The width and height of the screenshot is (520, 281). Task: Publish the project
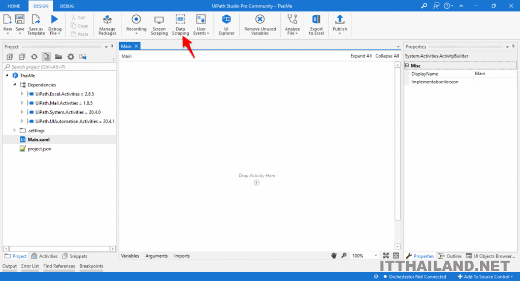tap(340, 24)
